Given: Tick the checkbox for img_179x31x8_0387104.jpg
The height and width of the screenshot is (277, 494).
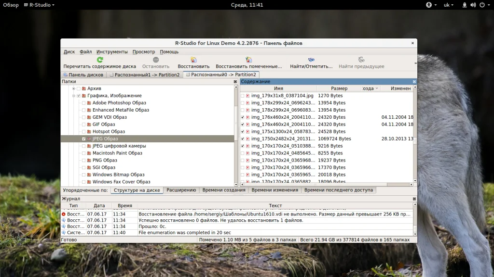Looking at the screenshot, I should (243, 96).
